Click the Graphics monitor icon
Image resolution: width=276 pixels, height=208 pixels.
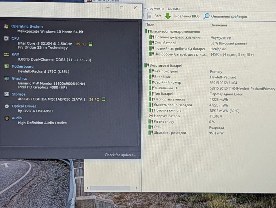click(7, 79)
